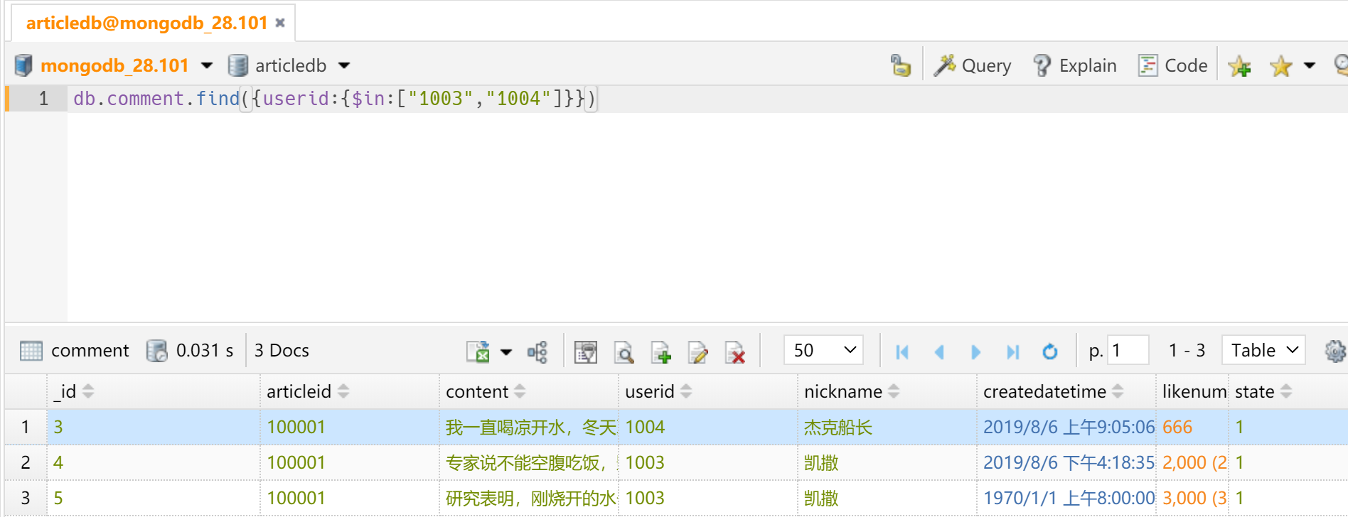Click the edit document pencil icon
Viewport: 1348px width, 517px height.
[x=698, y=352]
